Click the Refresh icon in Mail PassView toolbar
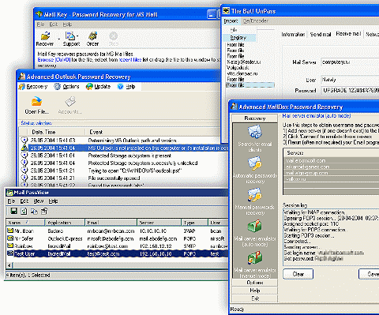 pos(24,211)
